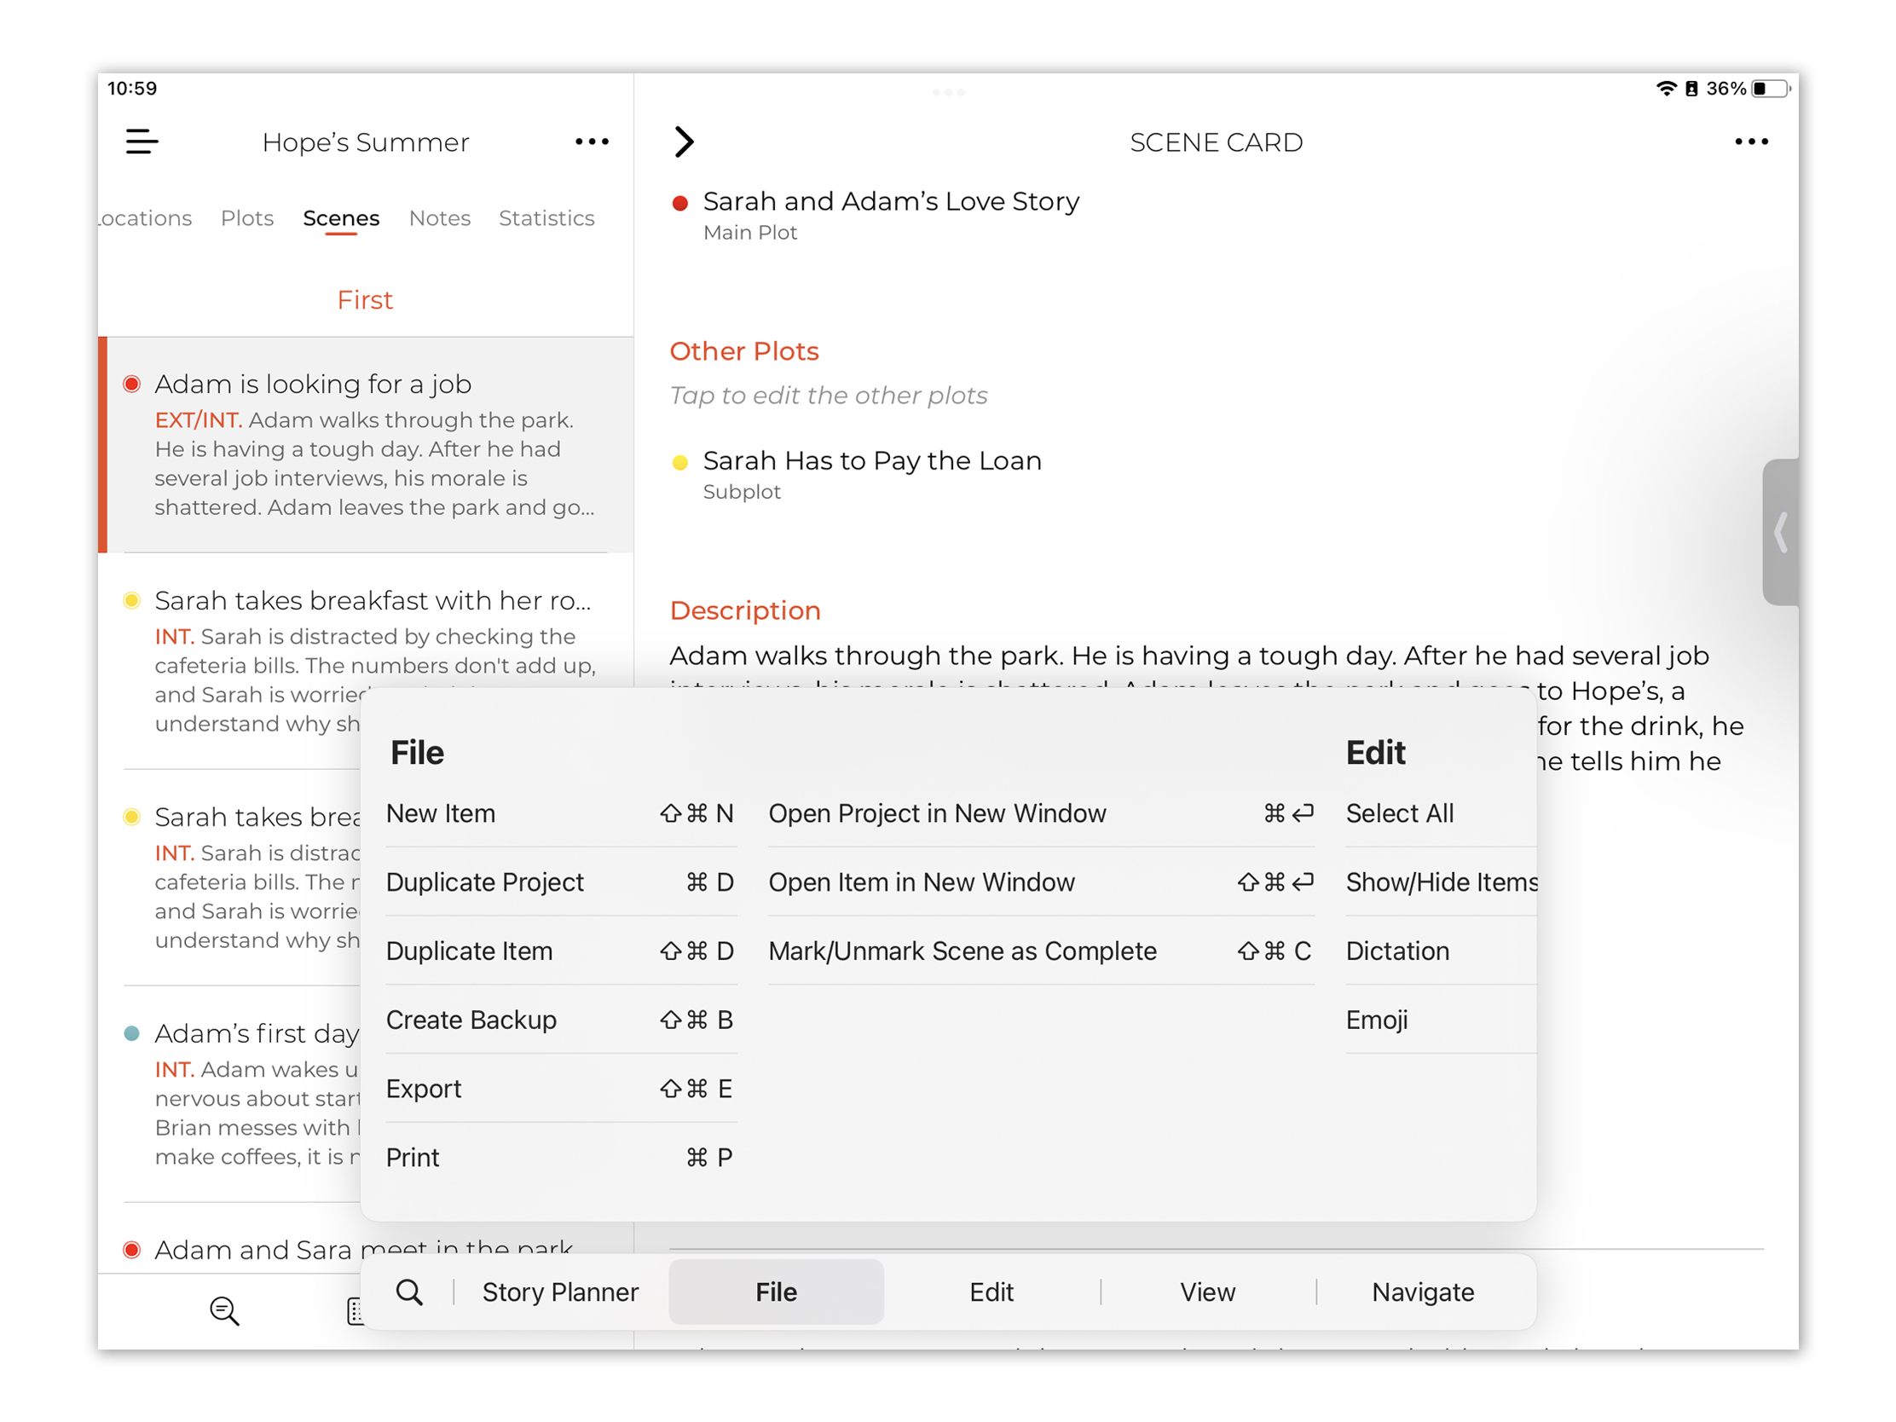Viewport: 1896px width, 1422px height.
Task: Select the First chapter heading
Action: tap(365, 300)
